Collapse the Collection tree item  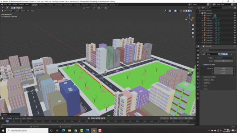200,13
